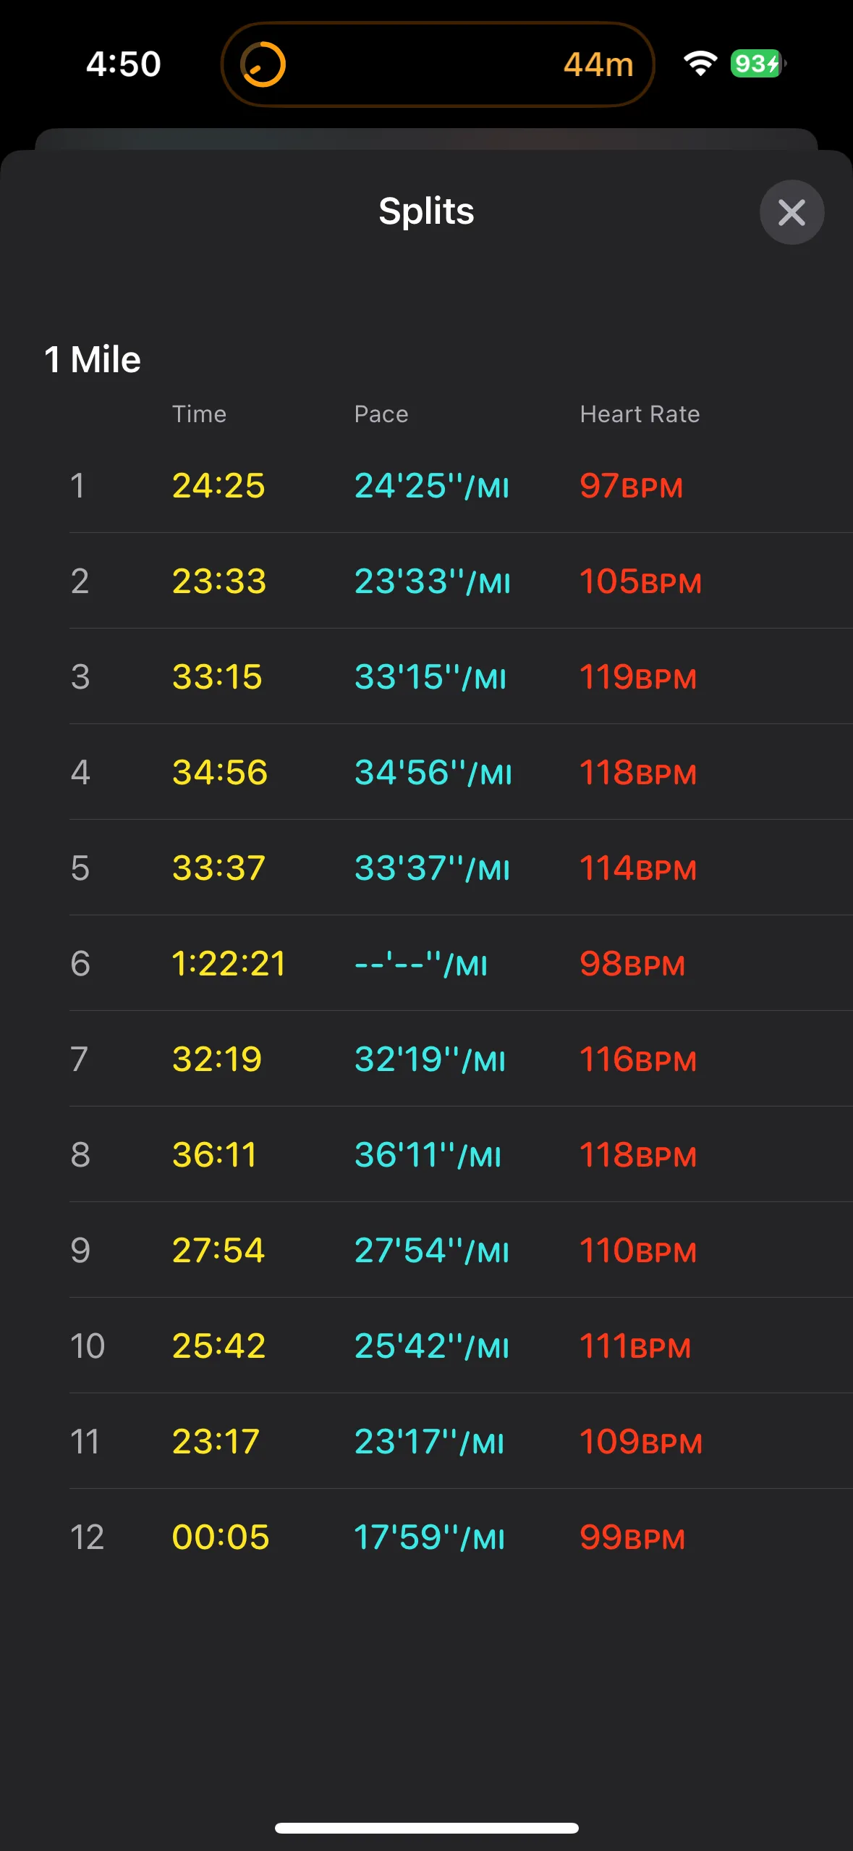Tap split 8 heart rate 118BPM
The width and height of the screenshot is (853, 1851).
637,1155
